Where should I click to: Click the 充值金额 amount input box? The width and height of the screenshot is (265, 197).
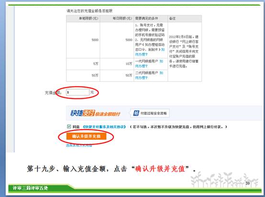pos(78,92)
